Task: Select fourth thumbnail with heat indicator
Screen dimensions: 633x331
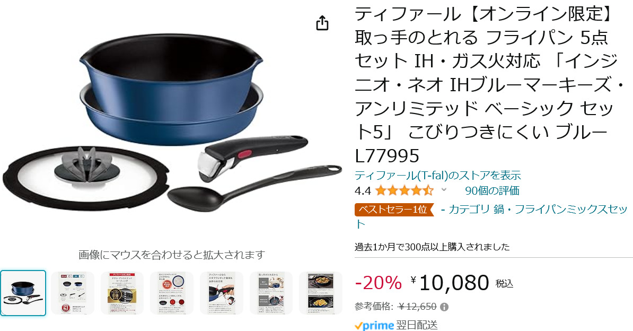Action: (x=172, y=293)
